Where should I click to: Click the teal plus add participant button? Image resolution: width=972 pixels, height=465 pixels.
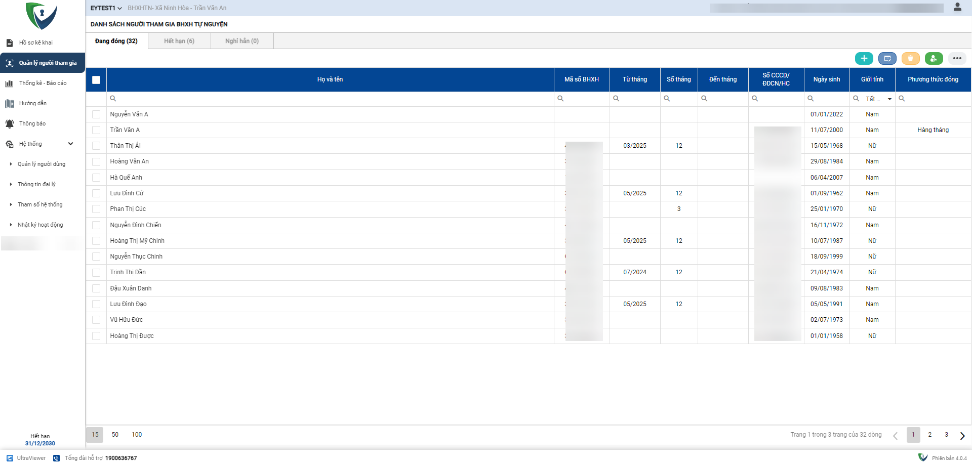(x=864, y=59)
